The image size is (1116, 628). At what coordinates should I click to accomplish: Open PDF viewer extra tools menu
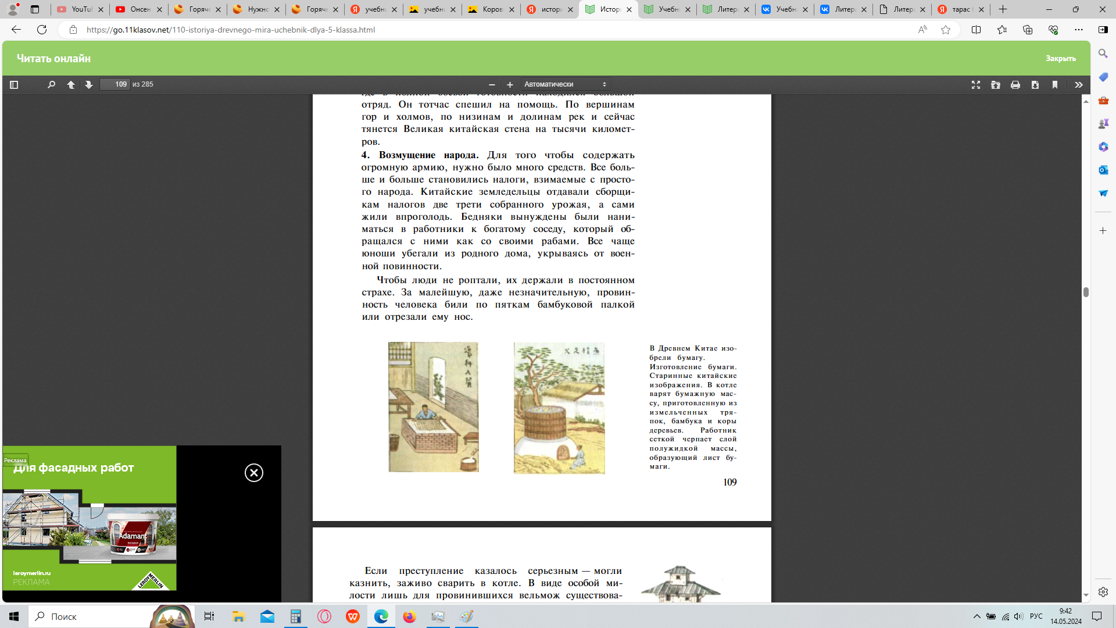coord(1079,85)
